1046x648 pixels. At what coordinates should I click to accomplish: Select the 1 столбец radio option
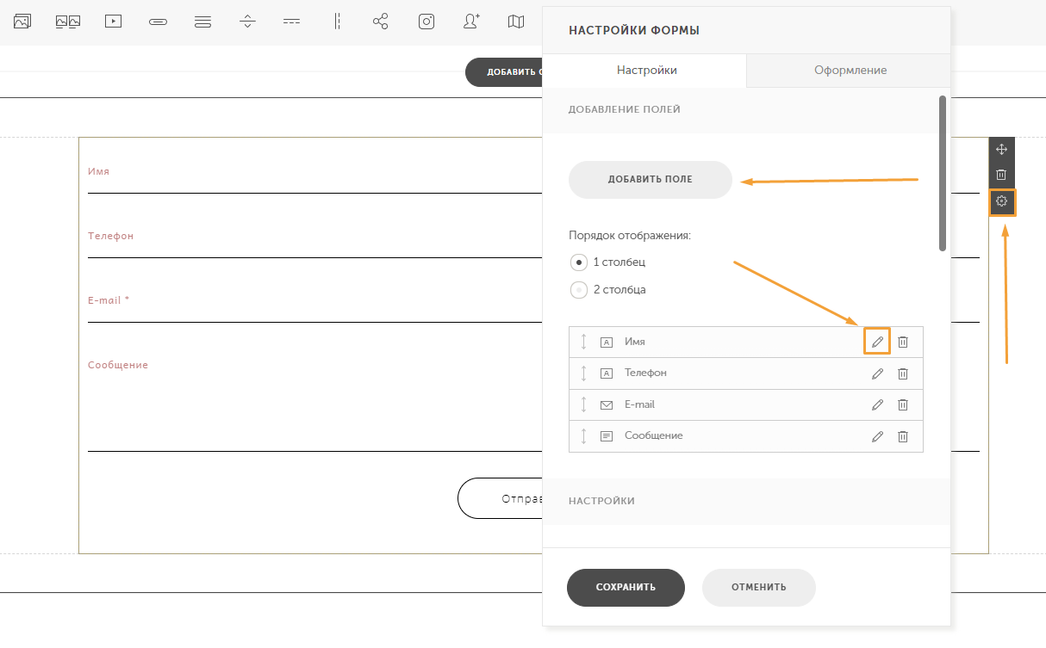click(x=579, y=262)
